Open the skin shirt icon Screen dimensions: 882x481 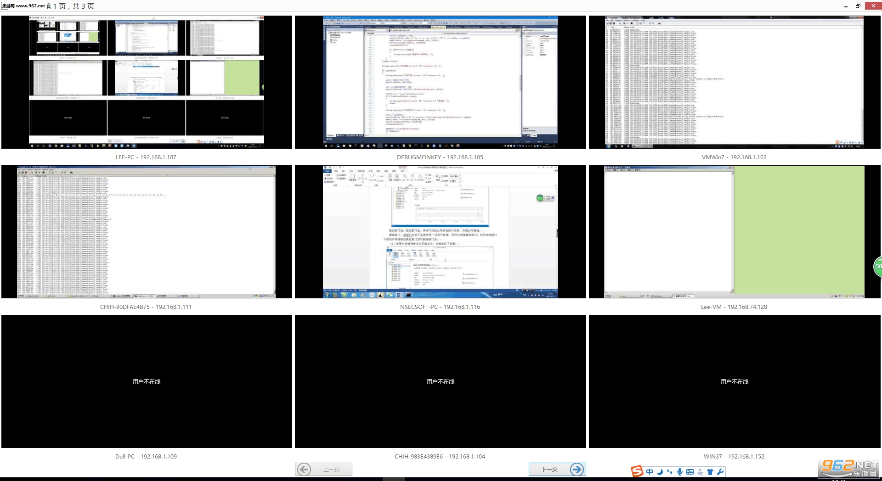[x=710, y=471]
